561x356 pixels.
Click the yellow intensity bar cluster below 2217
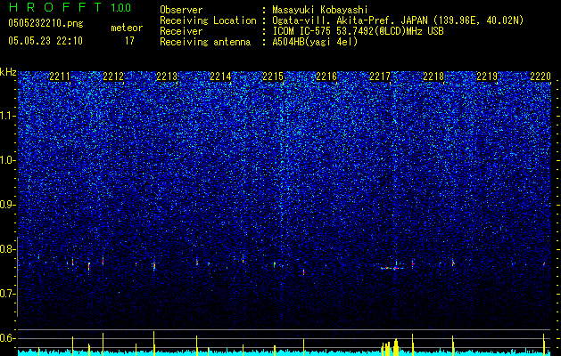click(x=391, y=347)
